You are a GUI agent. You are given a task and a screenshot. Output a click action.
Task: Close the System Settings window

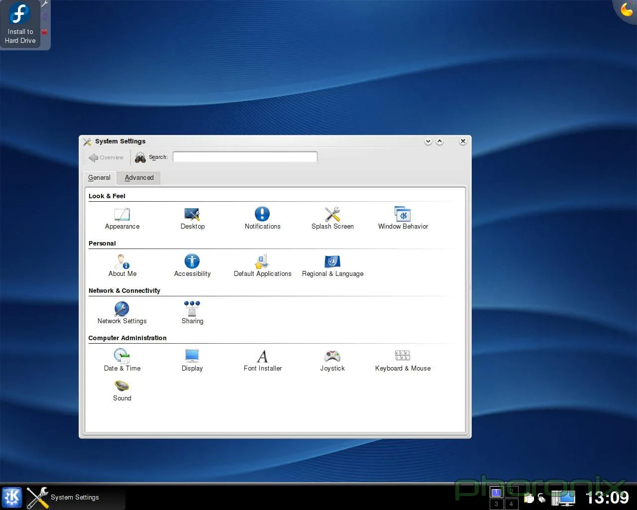pyautogui.click(x=463, y=141)
